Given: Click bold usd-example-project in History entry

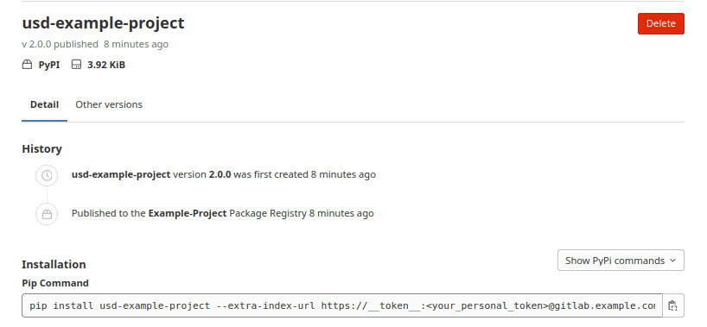Looking at the screenshot, I should pyautogui.click(x=121, y=174).
